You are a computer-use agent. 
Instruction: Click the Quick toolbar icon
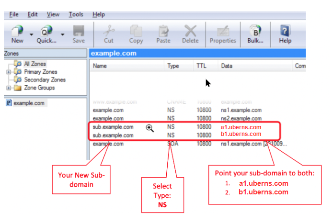pos(46,31)
